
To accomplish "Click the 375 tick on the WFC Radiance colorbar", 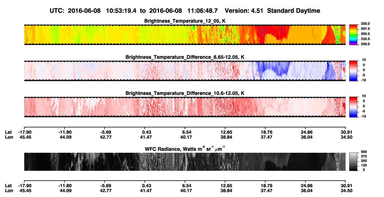I will pos(363,156).
